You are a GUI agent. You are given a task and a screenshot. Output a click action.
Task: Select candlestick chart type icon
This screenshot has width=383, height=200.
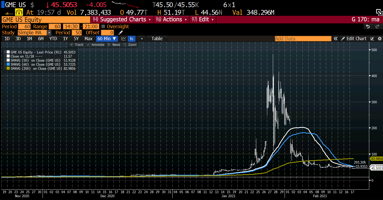tap(132, 39)
